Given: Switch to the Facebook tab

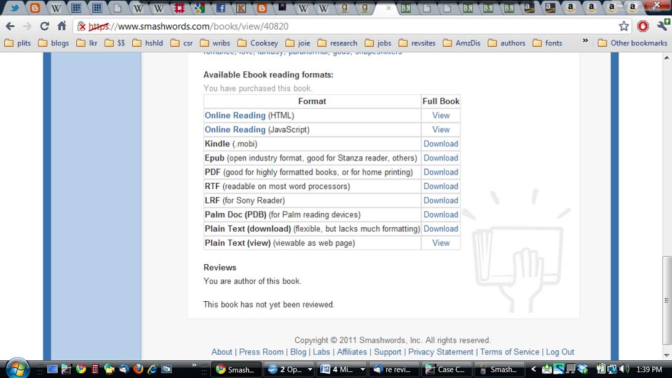Looking at the screenshot, I should (x=221, y=8).
